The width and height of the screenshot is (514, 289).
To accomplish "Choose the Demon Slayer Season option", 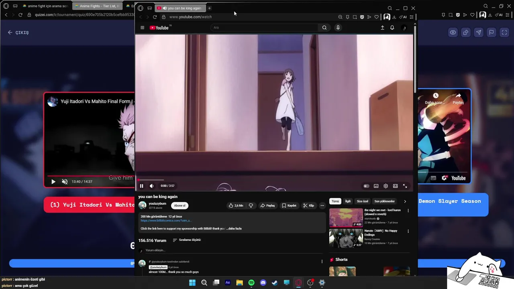I will (x=453, y=205).
